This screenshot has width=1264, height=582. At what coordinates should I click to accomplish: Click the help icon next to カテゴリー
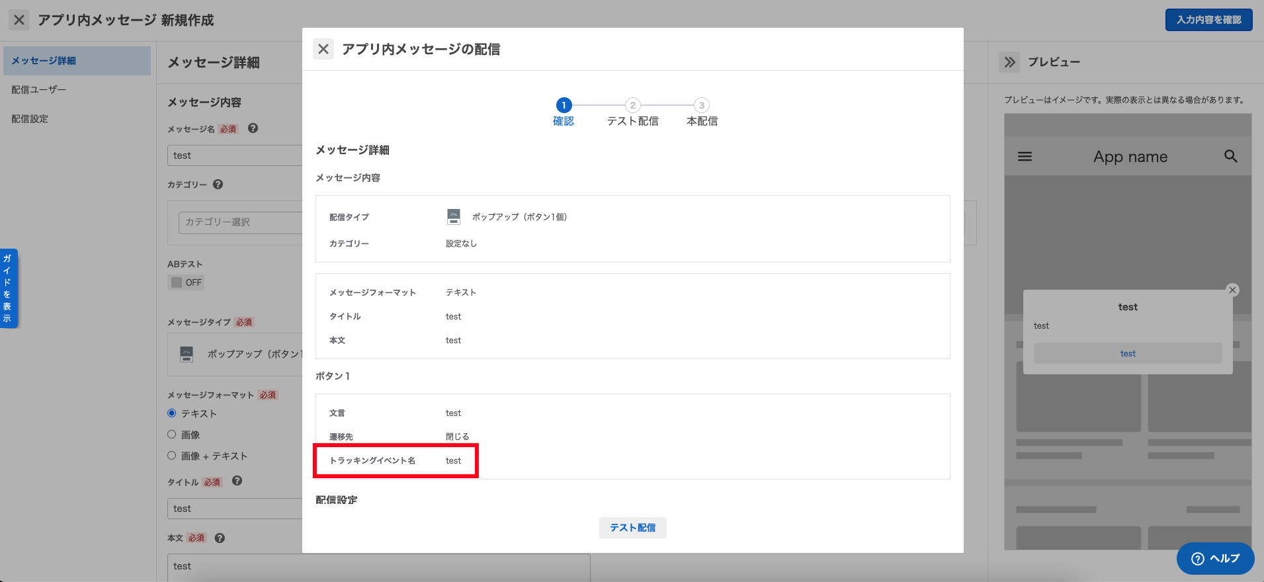tap(218, 185)
